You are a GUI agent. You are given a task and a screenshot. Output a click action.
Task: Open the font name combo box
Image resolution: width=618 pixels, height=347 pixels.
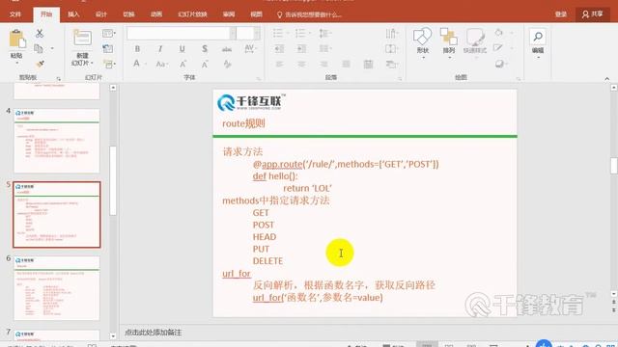point(182,34)
